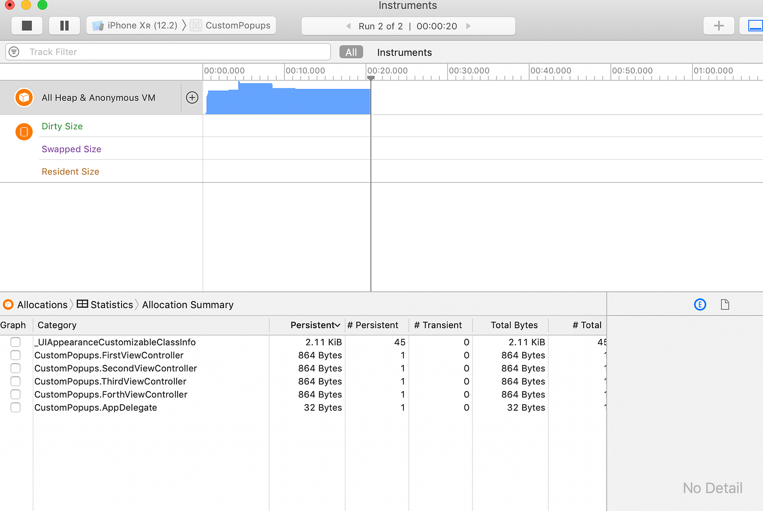Select the All Heap & Anonymous VM allocations icon

[23, 97]
